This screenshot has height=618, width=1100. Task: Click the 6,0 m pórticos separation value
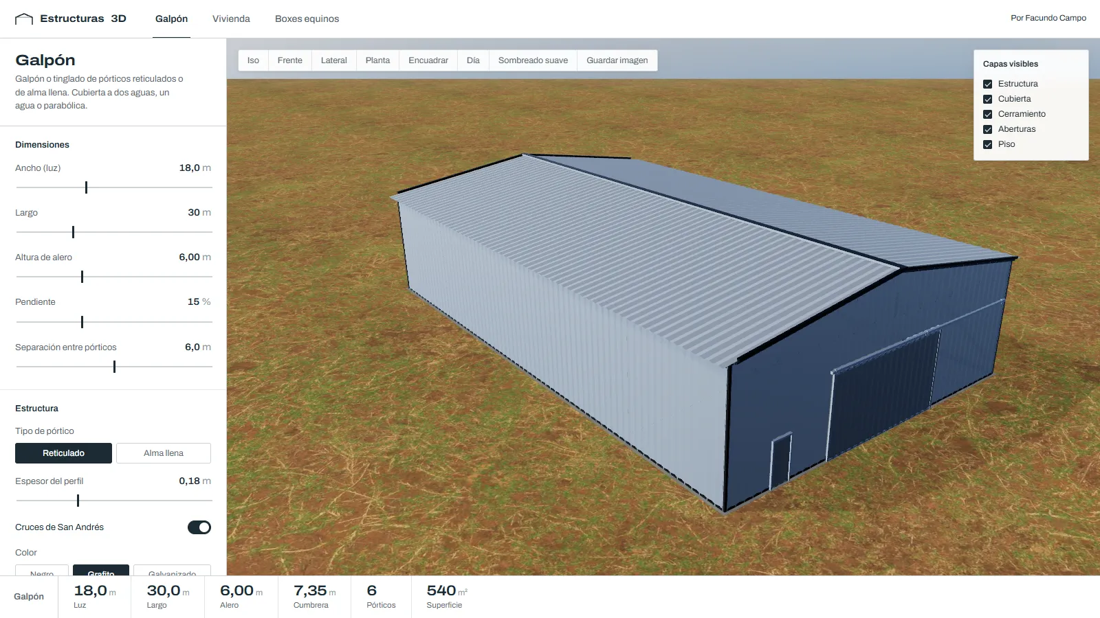pos(197,347)
